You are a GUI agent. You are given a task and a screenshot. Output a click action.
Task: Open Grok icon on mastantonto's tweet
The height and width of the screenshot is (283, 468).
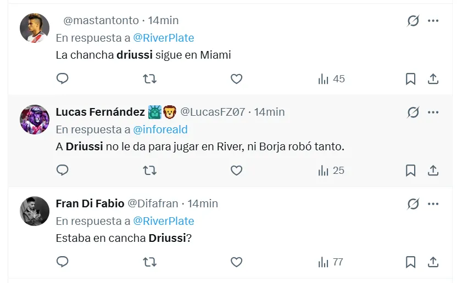[x=413, y=21]
